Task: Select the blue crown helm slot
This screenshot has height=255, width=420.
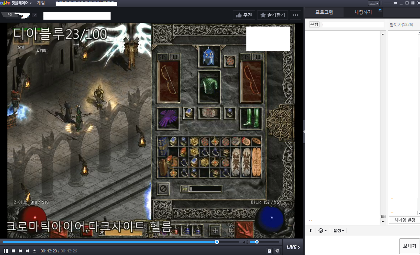Action: tap(209, 56)
